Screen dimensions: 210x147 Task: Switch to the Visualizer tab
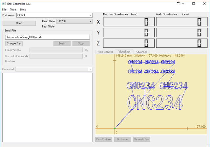click(124, 52)
